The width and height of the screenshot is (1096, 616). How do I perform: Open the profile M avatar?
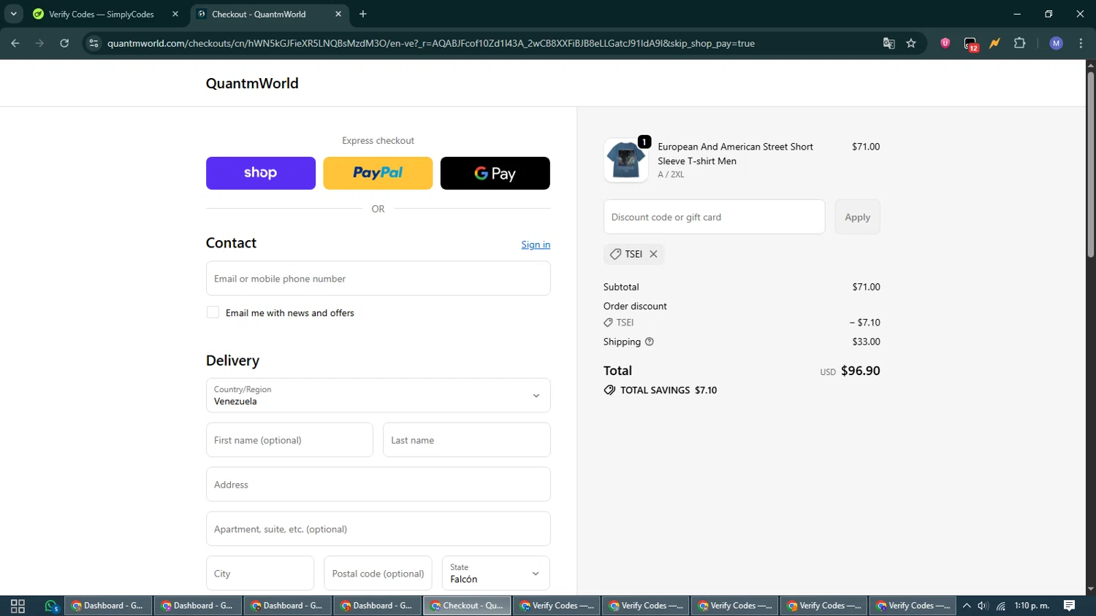click(1056, 43)
